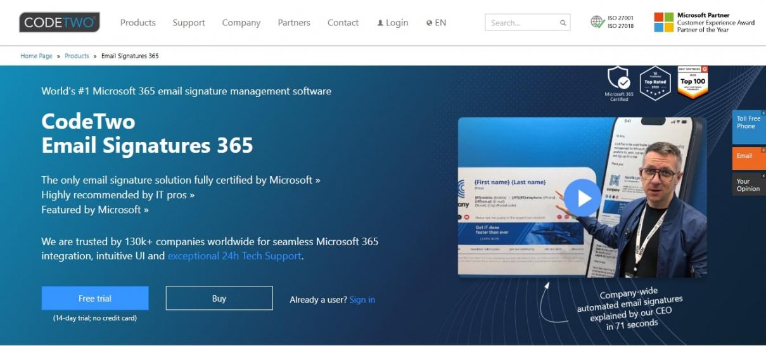Click the Email Signatures 365 breadcrumb text
The width and height of the screenshot is (766, 346).
click(x=130, y=56)
